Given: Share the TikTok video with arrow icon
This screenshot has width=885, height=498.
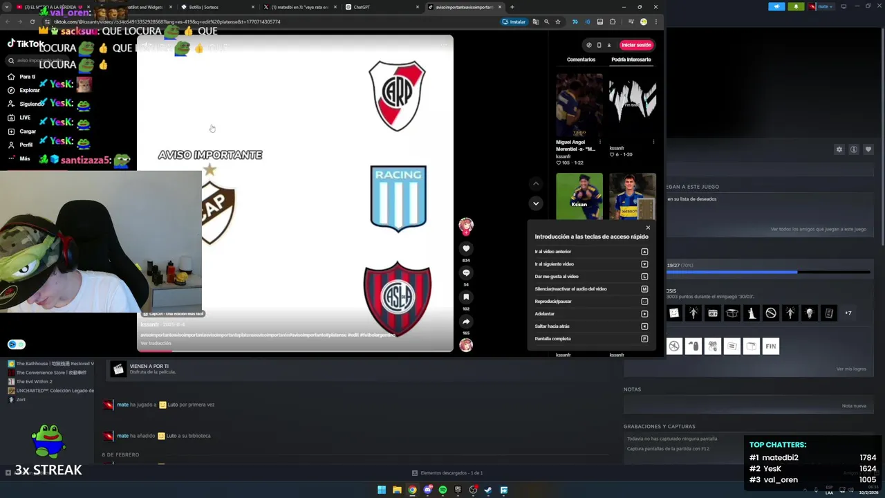Looking at the screenshot, I should 466,322.
